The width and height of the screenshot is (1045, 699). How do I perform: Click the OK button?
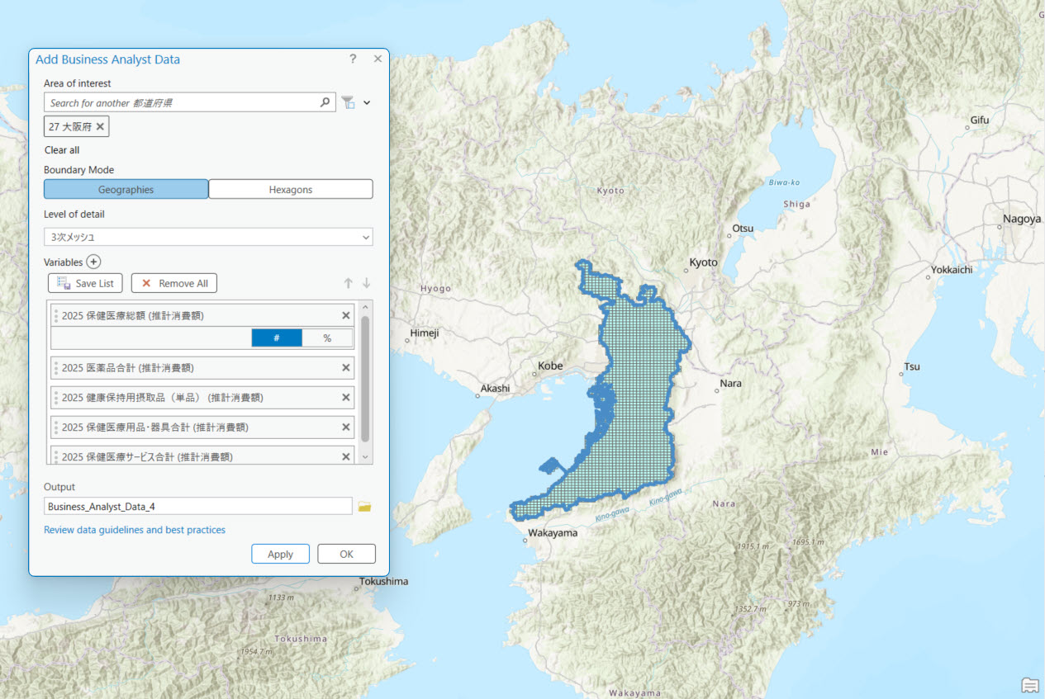point(346,554)
